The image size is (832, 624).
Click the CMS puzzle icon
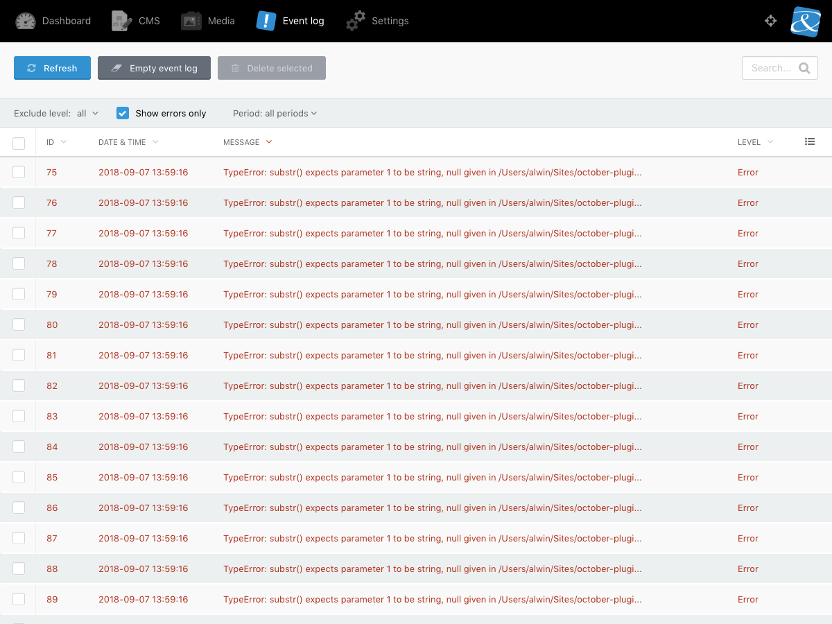point(122,21)
